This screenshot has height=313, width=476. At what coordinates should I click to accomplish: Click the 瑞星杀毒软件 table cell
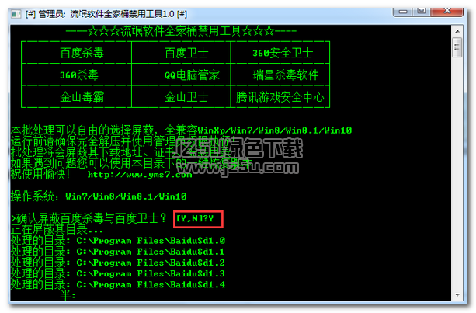280,75
